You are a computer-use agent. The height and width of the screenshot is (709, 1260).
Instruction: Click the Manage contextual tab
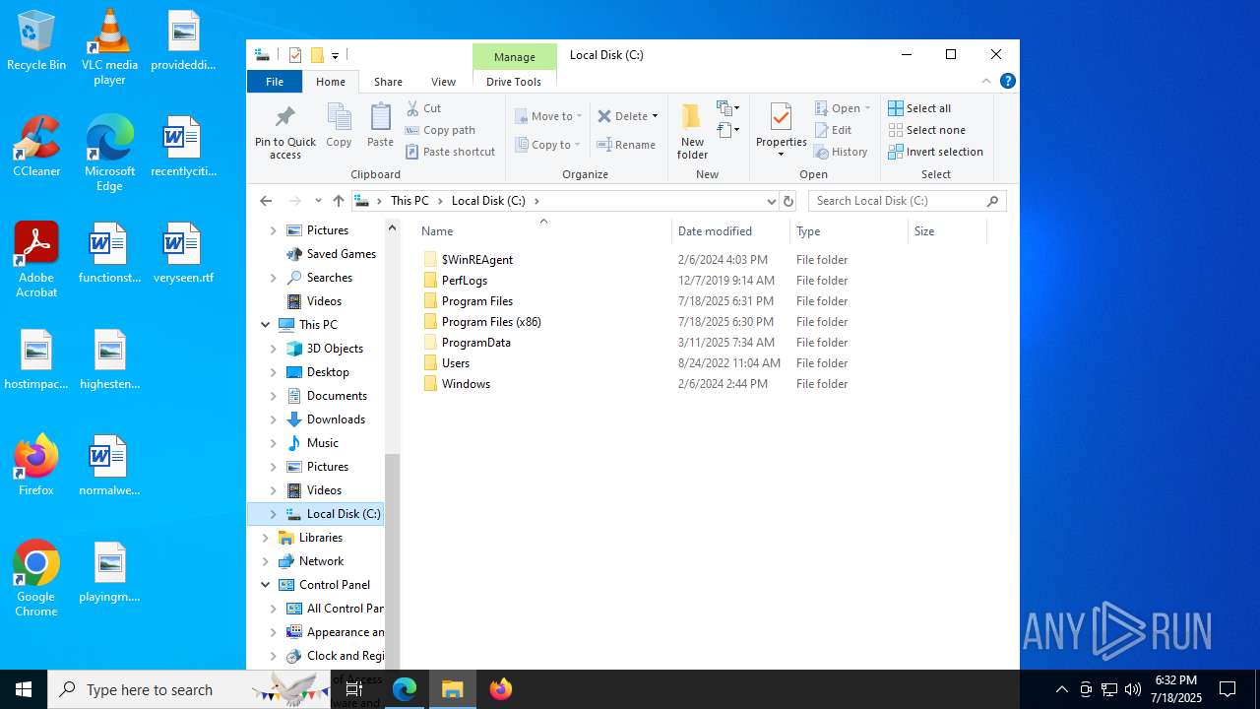point(515,57)
